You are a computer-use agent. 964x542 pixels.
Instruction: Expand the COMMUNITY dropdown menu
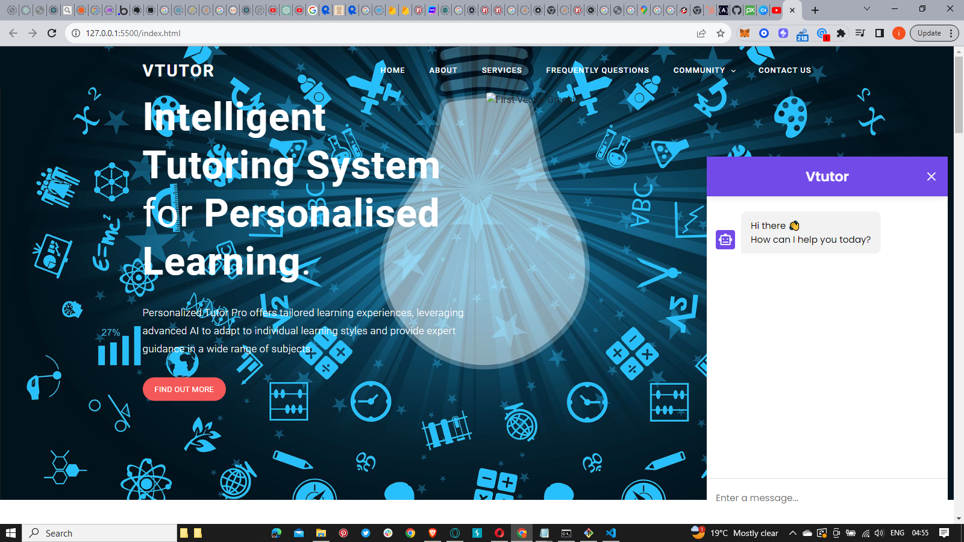tap(704, 70)
